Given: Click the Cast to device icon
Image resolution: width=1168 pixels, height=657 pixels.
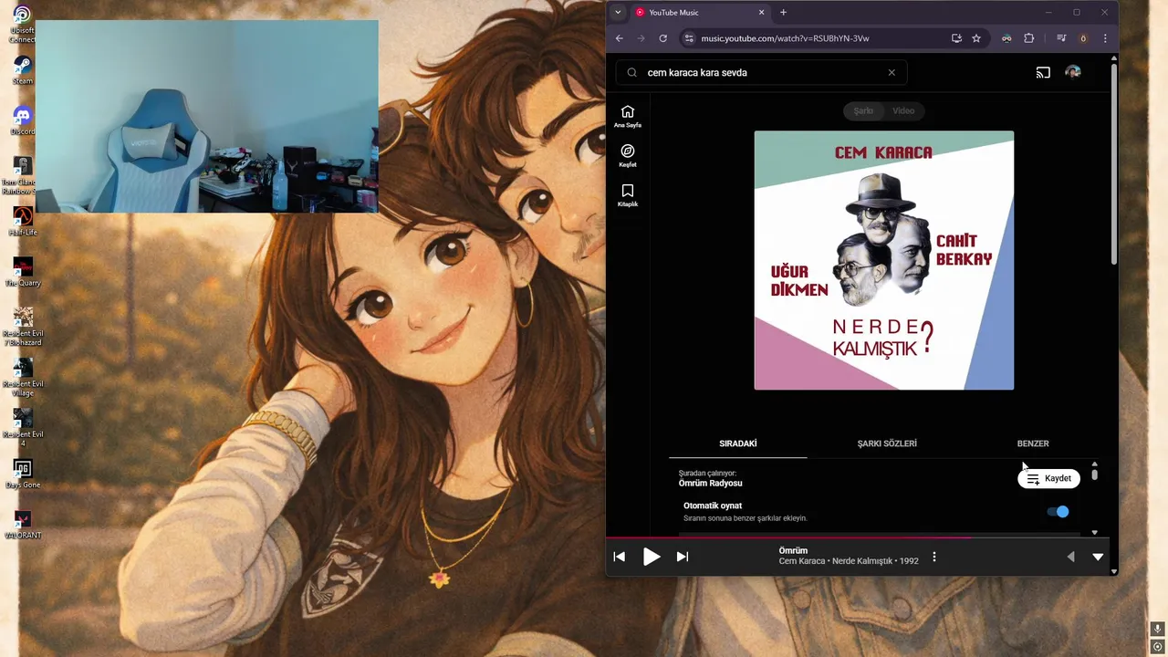Looking at the screenshot, I should pyautogui.click(x=1043, y=73).
